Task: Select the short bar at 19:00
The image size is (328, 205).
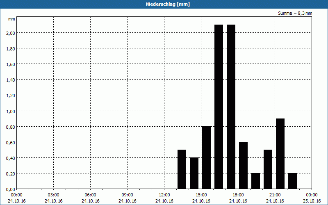Action: [255, 181]
